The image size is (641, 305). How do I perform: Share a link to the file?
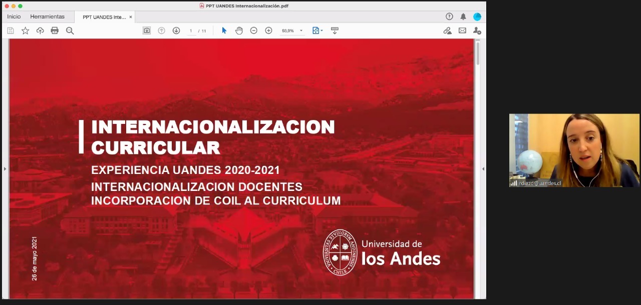point(447,30)
